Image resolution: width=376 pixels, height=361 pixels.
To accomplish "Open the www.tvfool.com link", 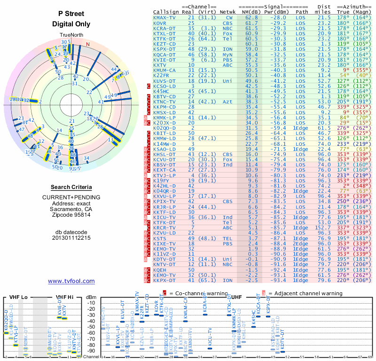I will click(x=71, y=281).
